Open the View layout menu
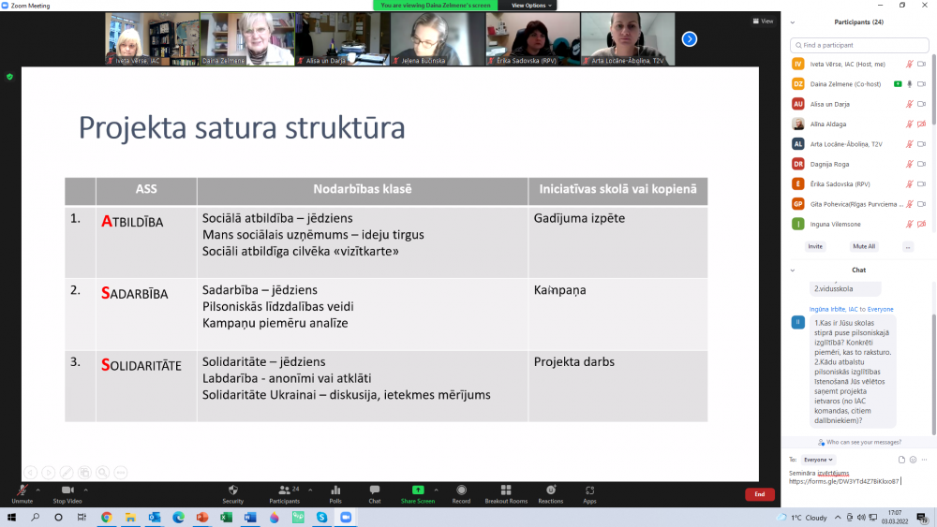 pos(763,21)
